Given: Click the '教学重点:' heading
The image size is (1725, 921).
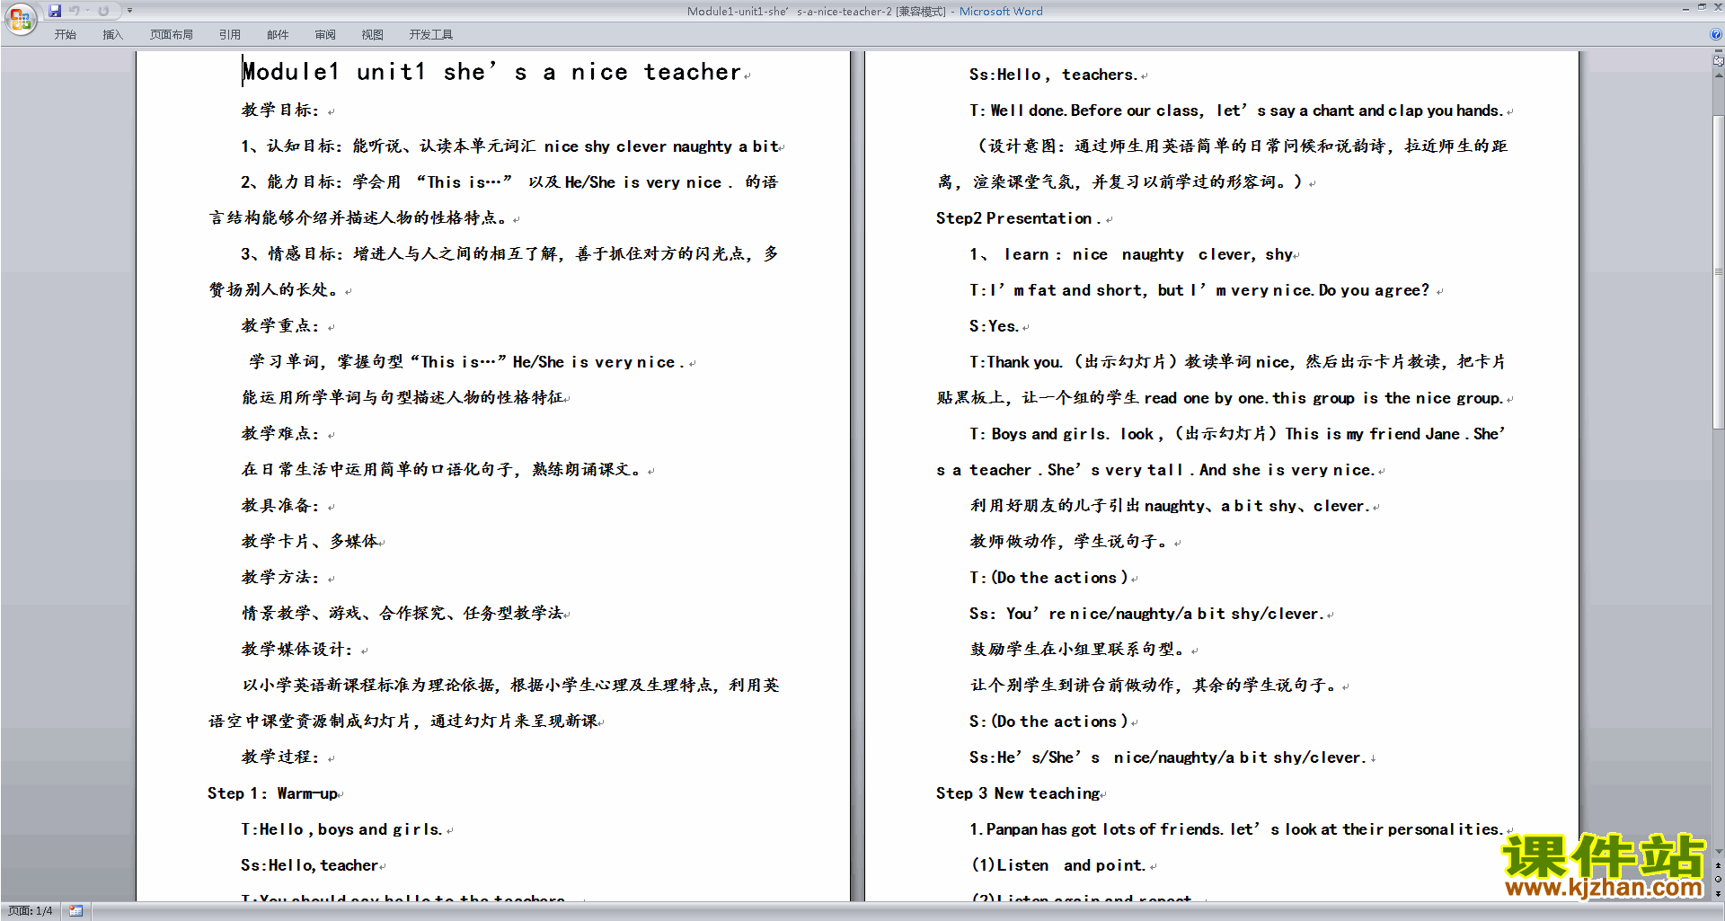Looking at the screenshot, I should [x=280, y=325].
